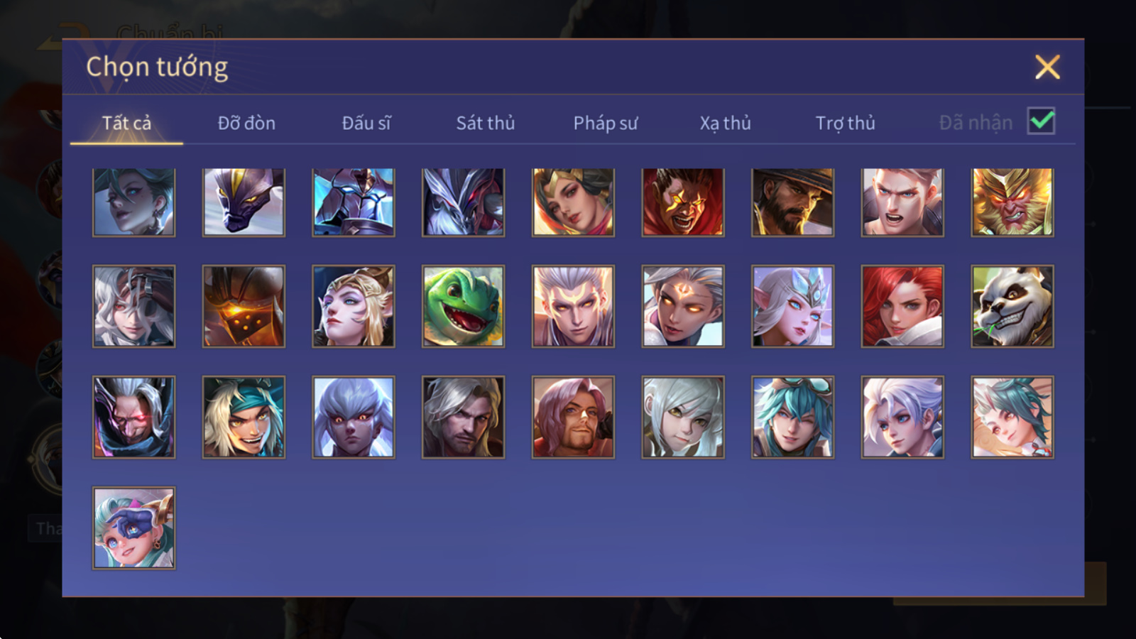The width and height of the screenshot is (1136, 639).
Task: Switch to the Đỡ đòn tab
Action: tap(246, 123)
